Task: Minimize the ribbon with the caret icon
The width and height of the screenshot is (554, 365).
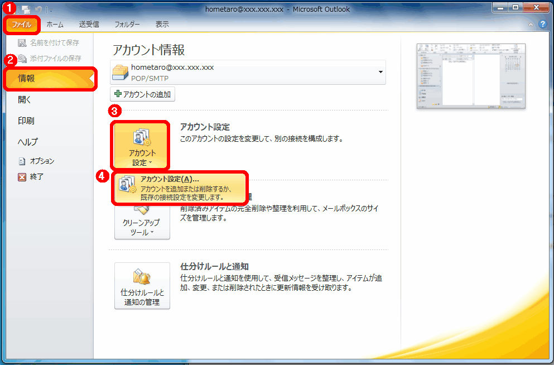Action: pyautogui.click(x=531, y=25)
